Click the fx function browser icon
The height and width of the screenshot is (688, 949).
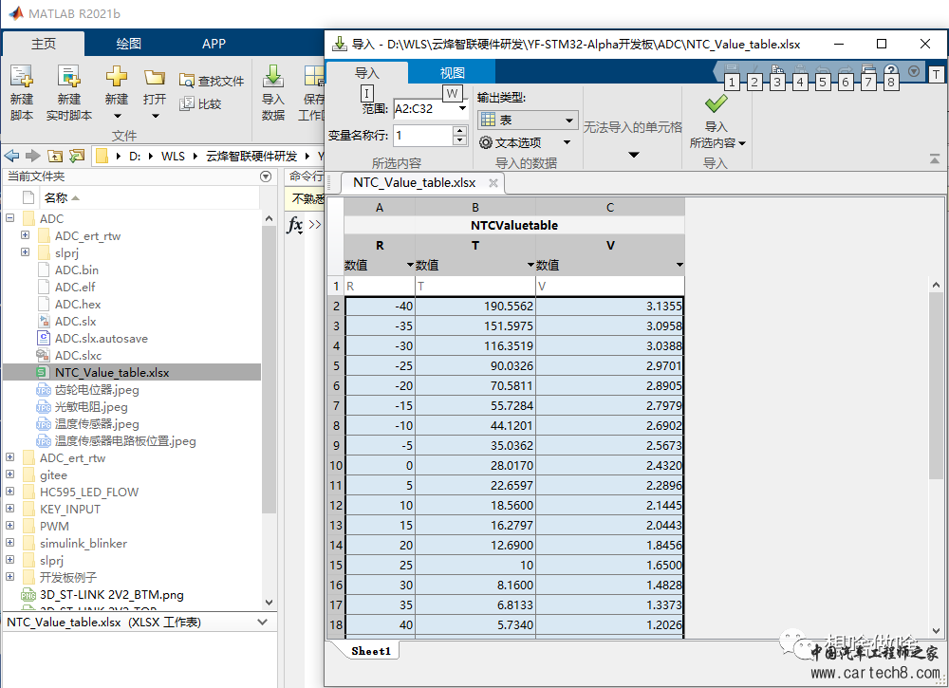click(x=295, y=225)
